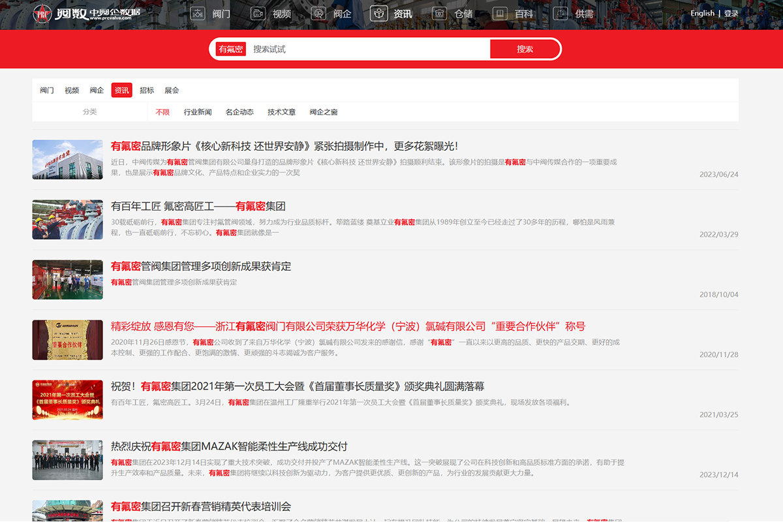Filter by 名企动态
This screenshot has width=783, height=522.
coord(239,112)
